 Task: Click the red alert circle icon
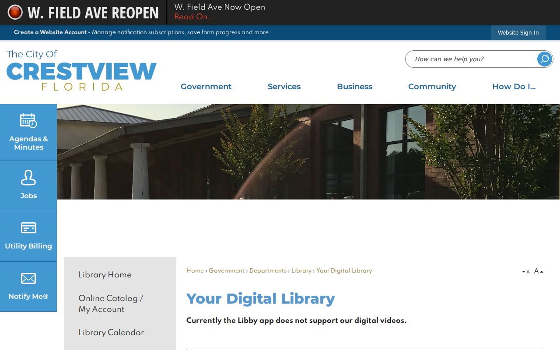(x=15, y=12)
